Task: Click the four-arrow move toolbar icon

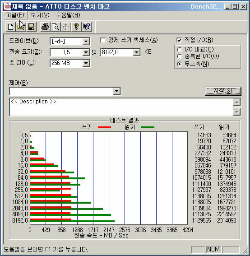Action: (x=65, y=27)
